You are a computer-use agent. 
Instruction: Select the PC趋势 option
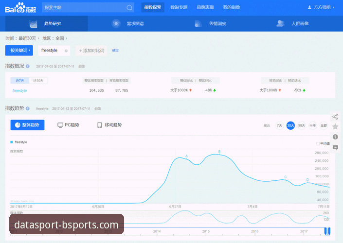68,125
